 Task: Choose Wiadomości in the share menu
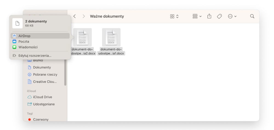click(40, 47)
